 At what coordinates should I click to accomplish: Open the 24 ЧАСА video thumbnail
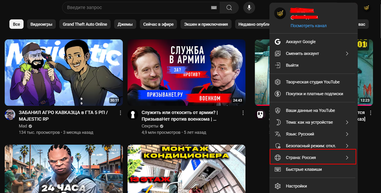(x=64, y=169)
